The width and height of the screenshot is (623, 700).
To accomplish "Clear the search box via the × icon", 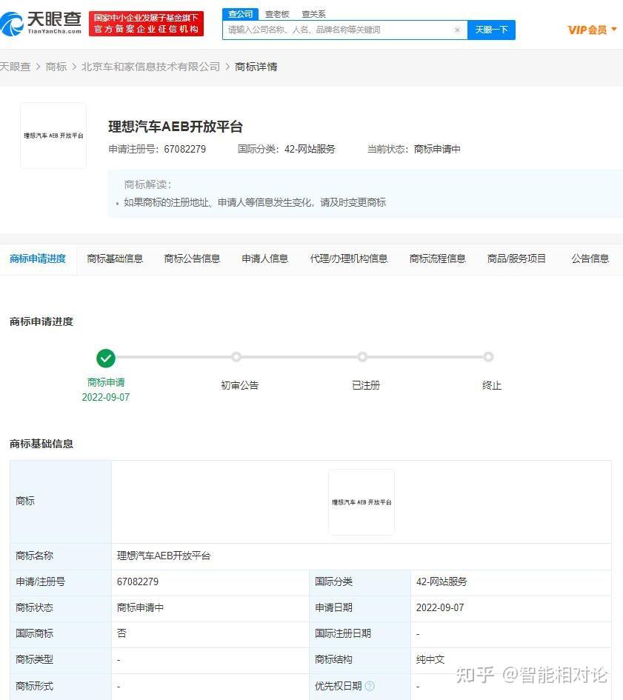I will coord(457,29).
